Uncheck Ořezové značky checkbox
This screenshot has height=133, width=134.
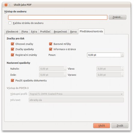coord(12,44)
